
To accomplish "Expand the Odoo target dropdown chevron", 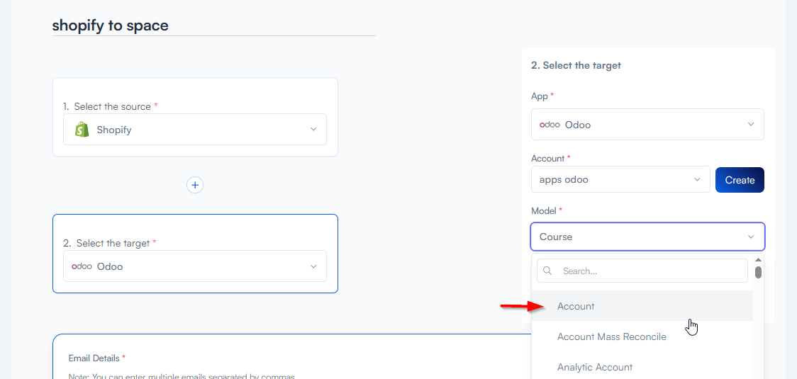I will click(313, 266).
